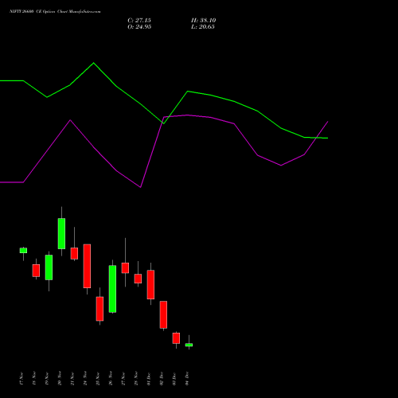The width and height of the screenshot is (398, 398).
Task: Select the 03 Dec date label
Action: point(174,379)
